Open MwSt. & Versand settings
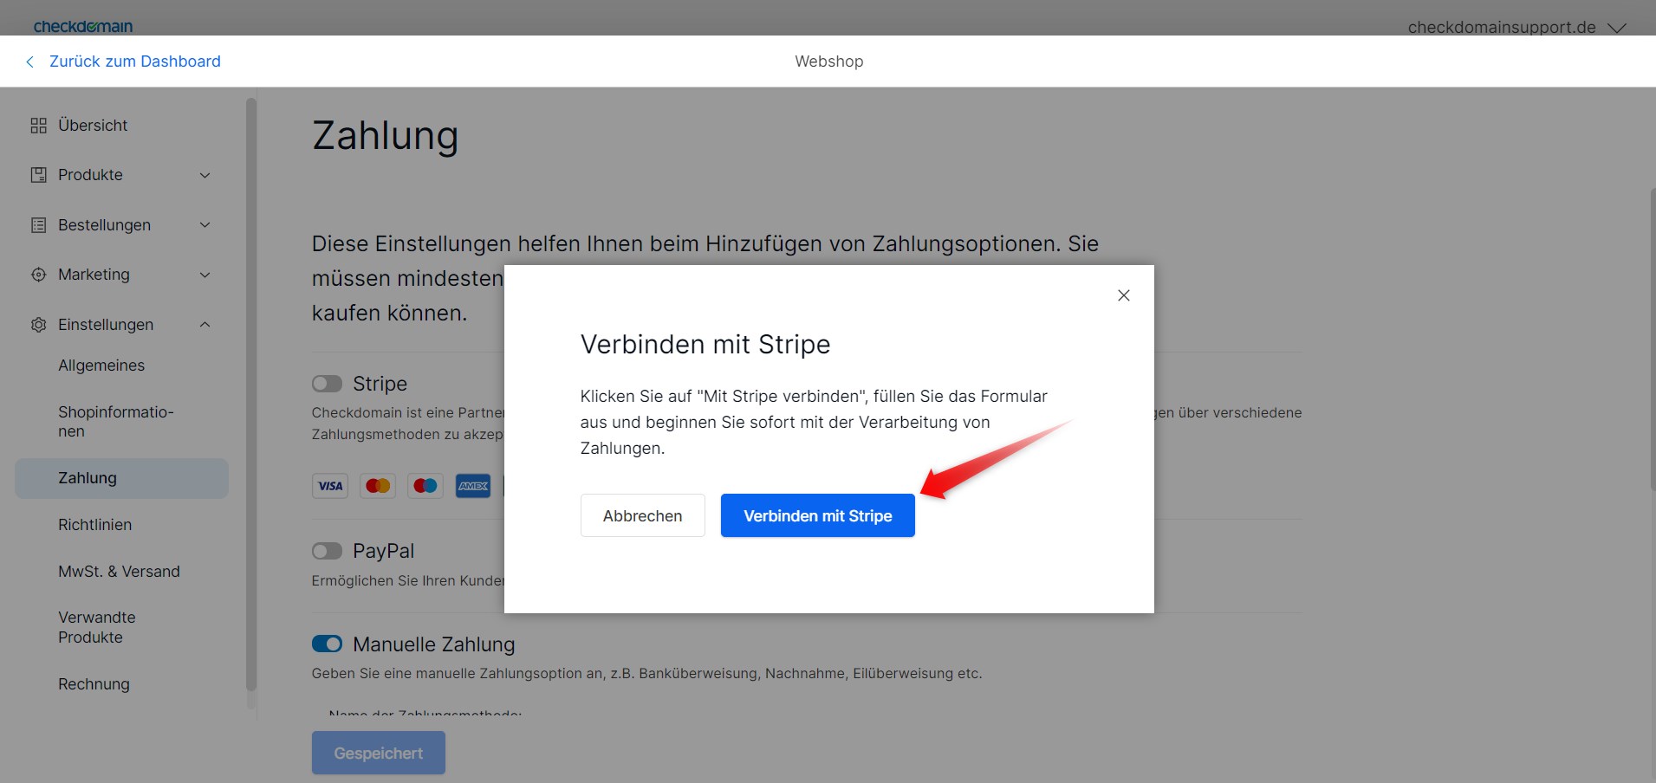The width and height of the screenshot is (1656, 783). tap(119, 571)
